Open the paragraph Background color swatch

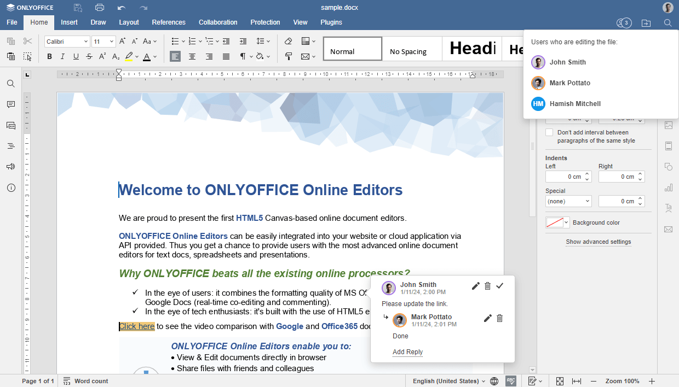pos(556,222)
